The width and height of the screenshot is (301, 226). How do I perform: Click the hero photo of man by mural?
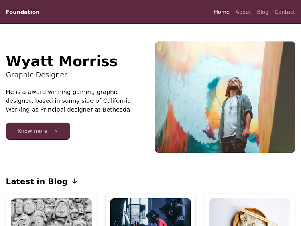[x=225, y=97]
